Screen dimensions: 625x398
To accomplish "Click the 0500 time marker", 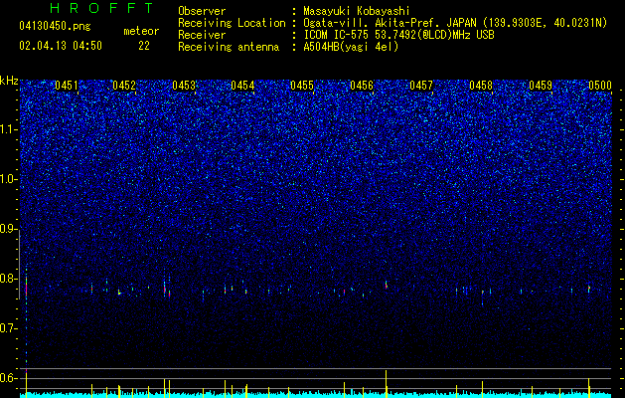I will point(600,86).
